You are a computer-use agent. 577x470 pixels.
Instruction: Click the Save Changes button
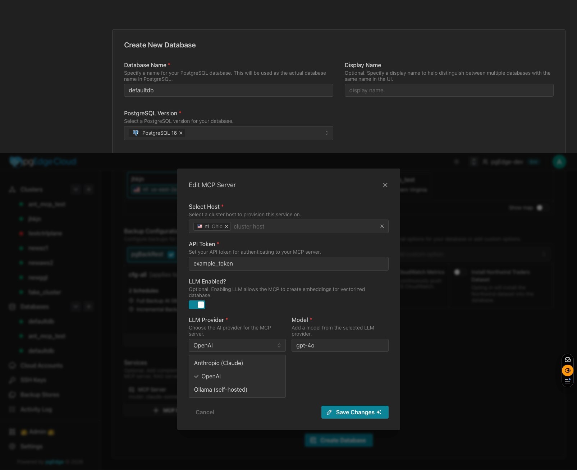354,412
